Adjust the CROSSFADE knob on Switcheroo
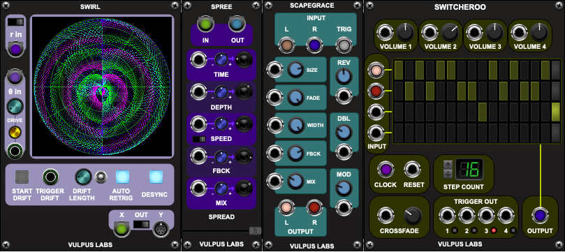This screenshot has width=565, height=252. tap(413, 216)
